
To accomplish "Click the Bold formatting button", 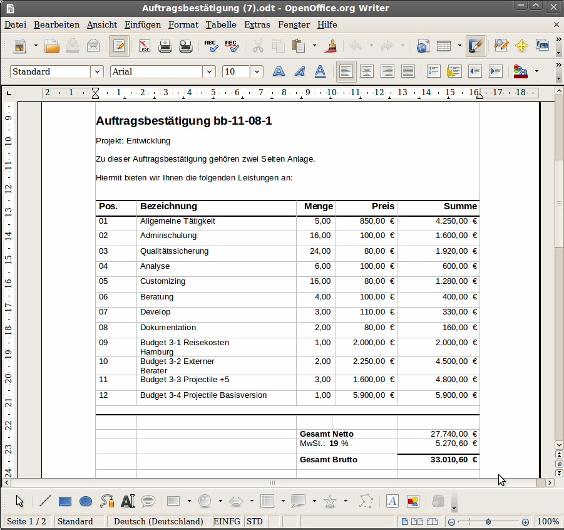I will pyautogui.click(x=279, y=71).
